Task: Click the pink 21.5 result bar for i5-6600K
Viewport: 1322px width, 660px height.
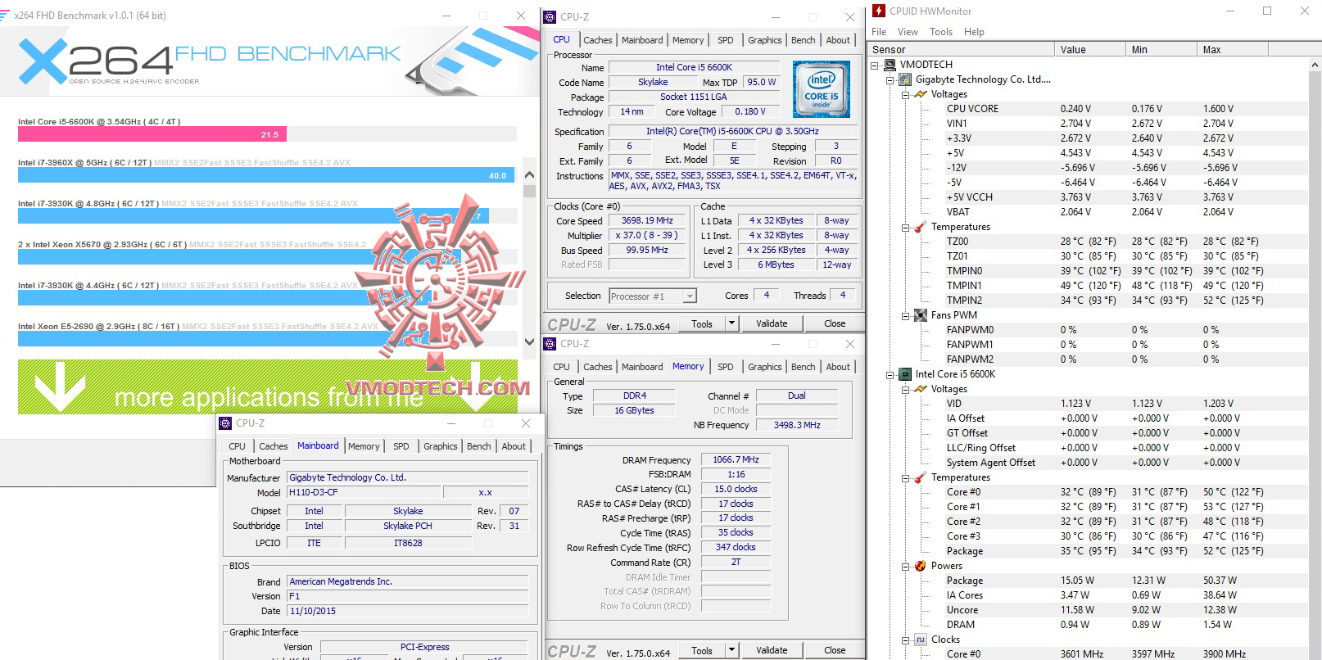Action: point(152,134)
